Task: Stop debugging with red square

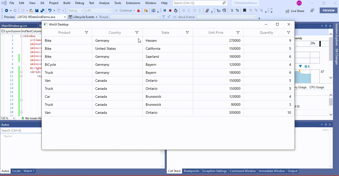Action: 170,10
